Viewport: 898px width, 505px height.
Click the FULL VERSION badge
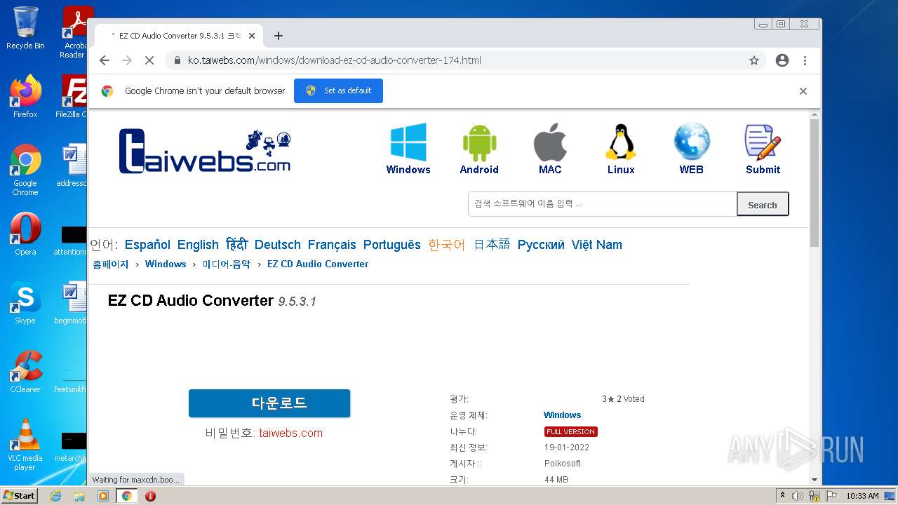(x=571, y=431)
